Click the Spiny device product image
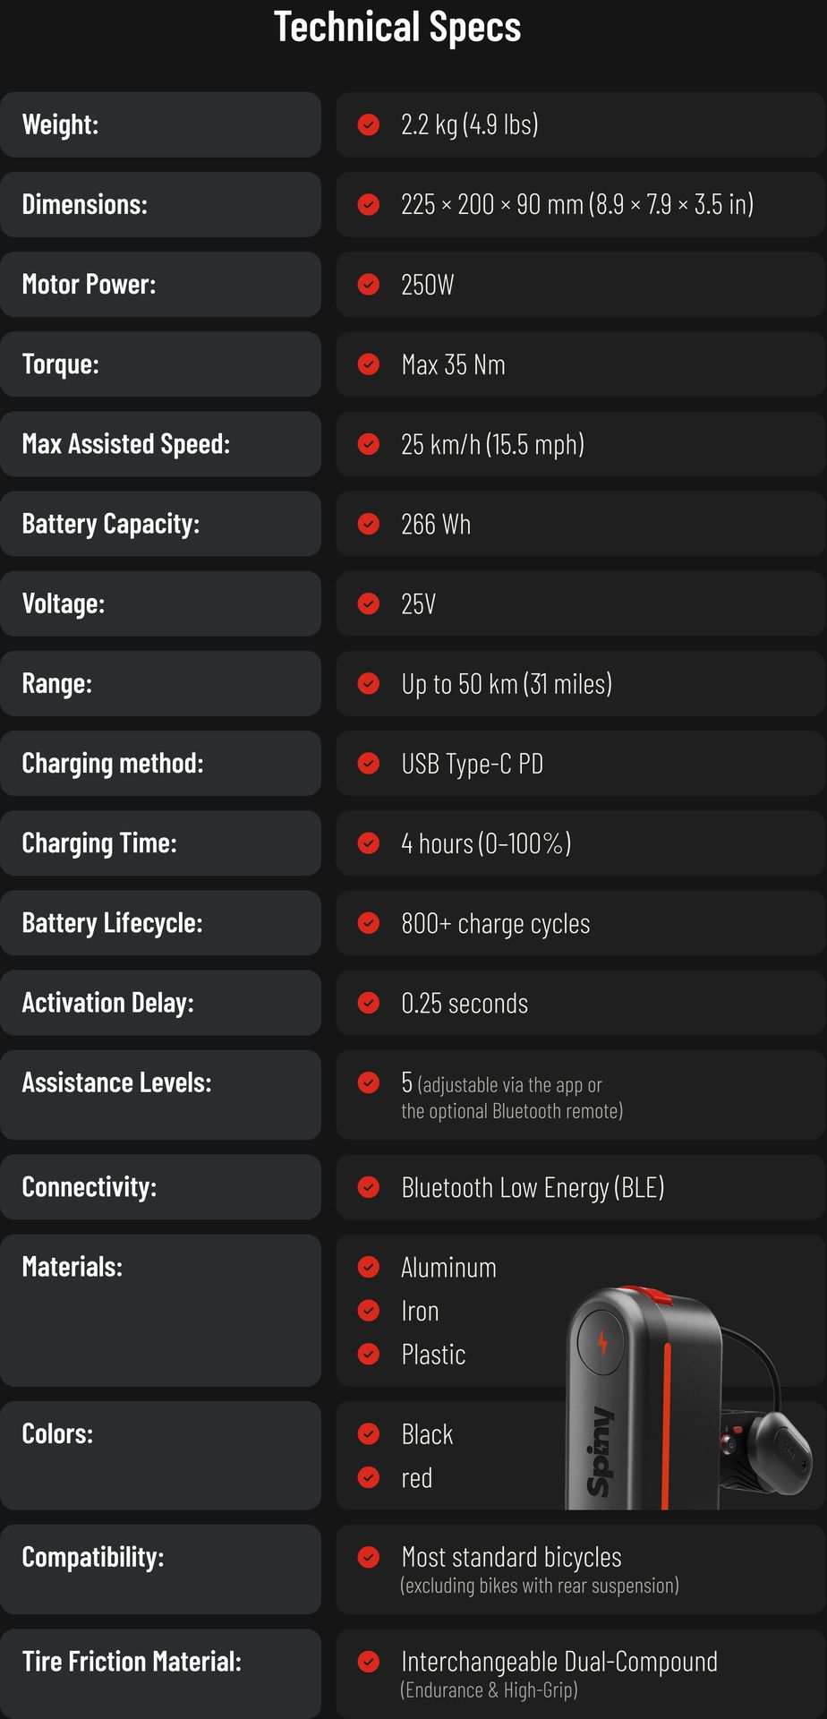This screenshot has width=827, height=1719. click(687, 1398)
